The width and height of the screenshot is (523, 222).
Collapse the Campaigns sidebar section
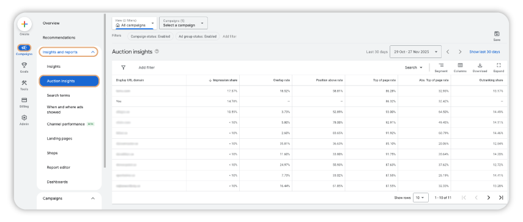[93, 198]
